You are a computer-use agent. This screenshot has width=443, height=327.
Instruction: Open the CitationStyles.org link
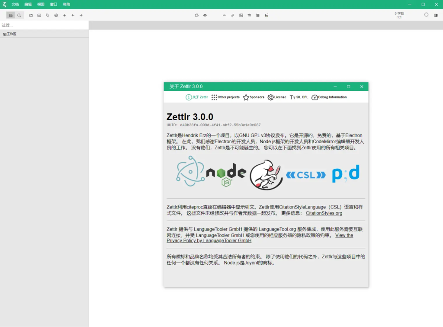coord(324,213)
